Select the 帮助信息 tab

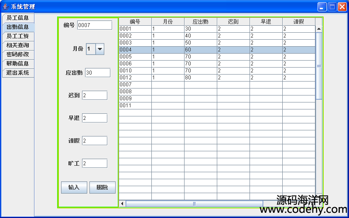point(18,64)
